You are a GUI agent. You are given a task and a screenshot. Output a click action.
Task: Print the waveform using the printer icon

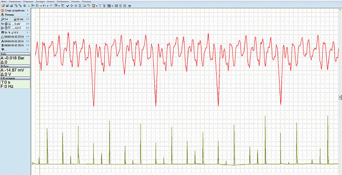click(11, 6)
